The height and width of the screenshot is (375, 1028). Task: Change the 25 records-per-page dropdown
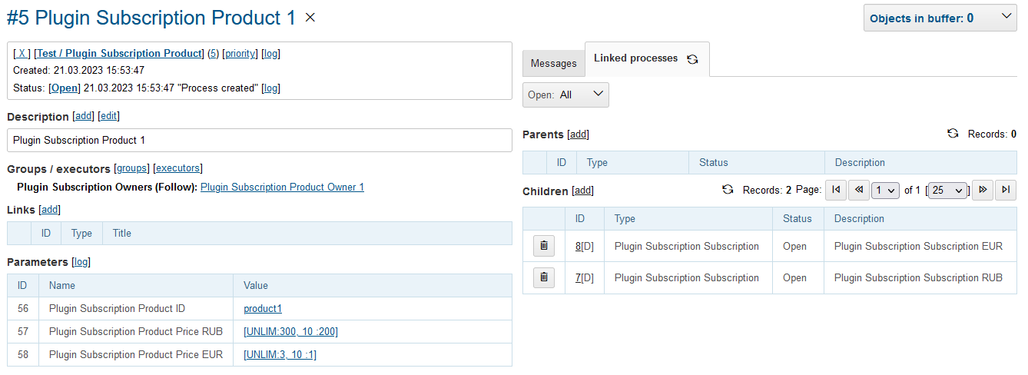[947, 191]
